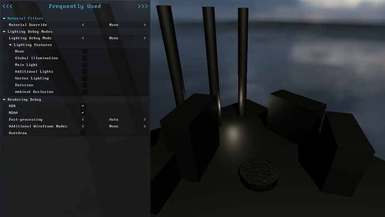Viewport: 385px width, 217px height.
Task: Click the Emission label
Action: tap(24, 85)
